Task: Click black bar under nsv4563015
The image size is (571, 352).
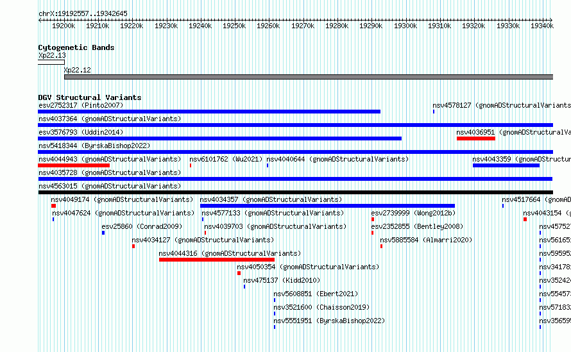Action: tap(296, 192)
